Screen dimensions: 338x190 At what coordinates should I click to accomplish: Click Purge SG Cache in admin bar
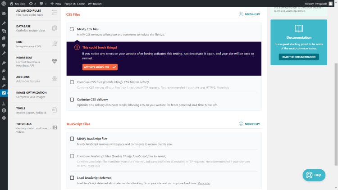[74, 4]
